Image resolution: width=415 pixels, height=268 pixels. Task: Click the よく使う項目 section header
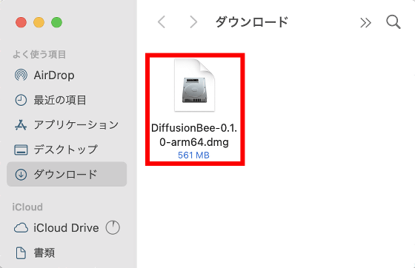(x=39, y=55)
